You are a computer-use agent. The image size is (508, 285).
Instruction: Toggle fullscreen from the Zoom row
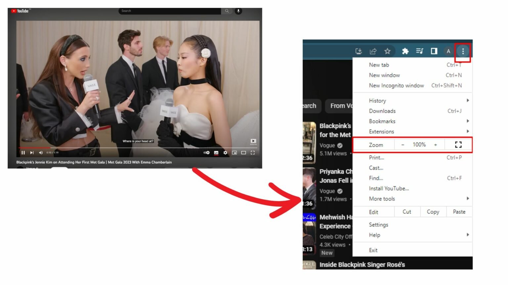pos(458,144)
